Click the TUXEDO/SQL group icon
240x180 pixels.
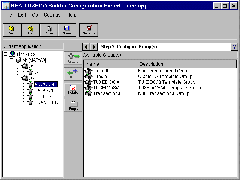88,88
